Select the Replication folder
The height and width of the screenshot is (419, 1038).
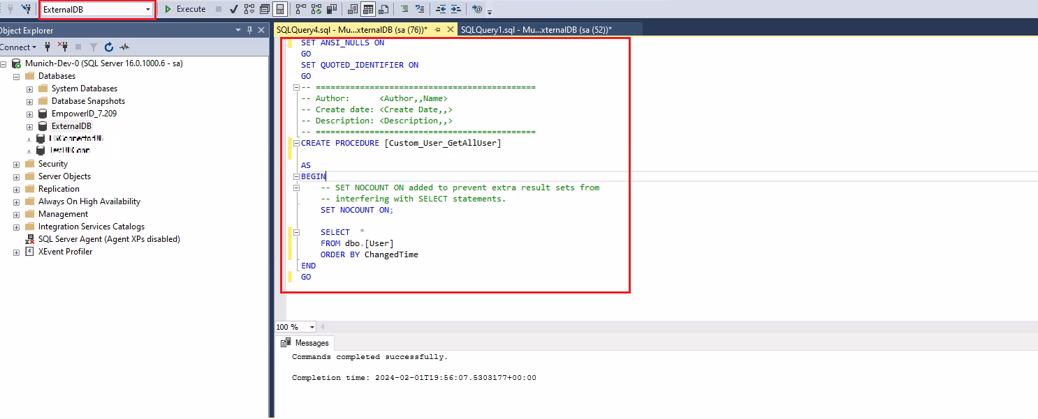point(59,189)
